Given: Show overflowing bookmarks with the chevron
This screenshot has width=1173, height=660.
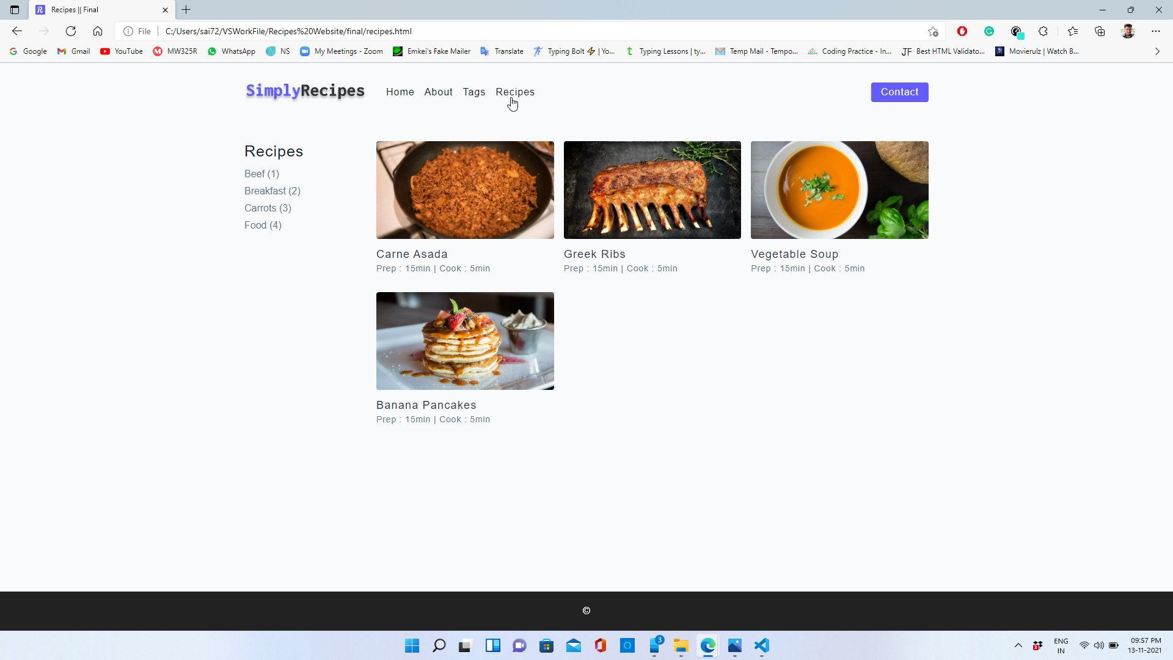Looking at the screenshot, I should [x=1157, y=51].
